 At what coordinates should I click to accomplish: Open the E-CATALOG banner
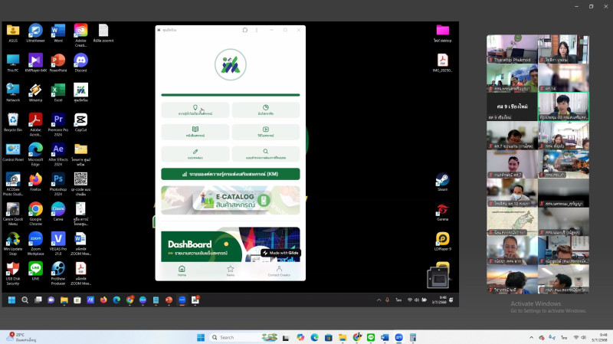click(x=231, y=200)
